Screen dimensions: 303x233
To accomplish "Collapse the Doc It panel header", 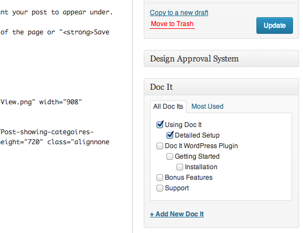I will 221,87.
